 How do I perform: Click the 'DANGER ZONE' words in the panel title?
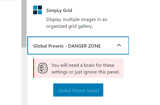84,46
